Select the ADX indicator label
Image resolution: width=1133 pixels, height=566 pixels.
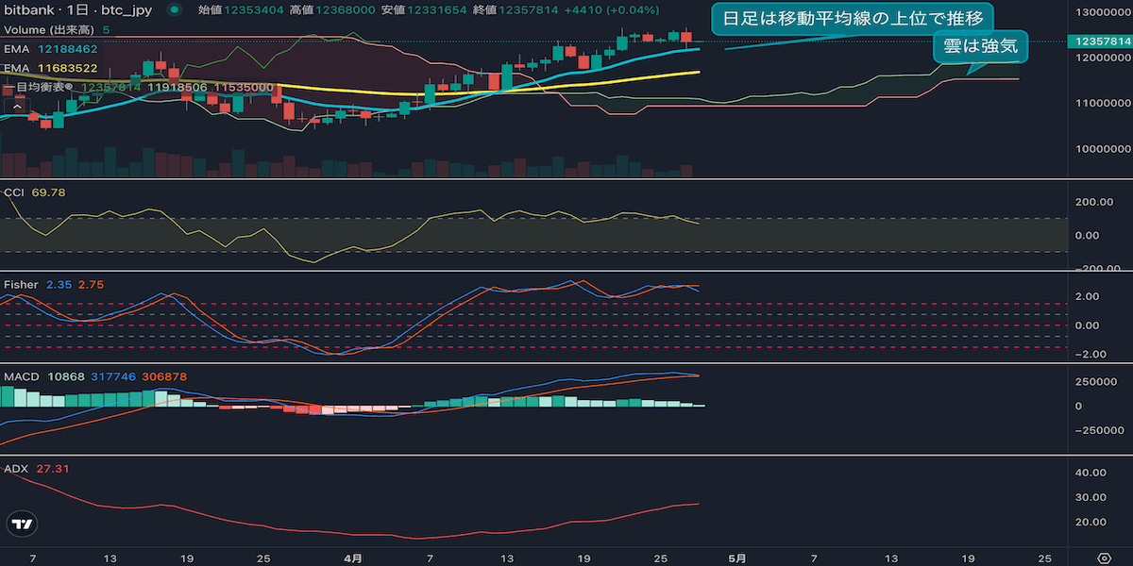pyautogui.click(x=16, y=468)
